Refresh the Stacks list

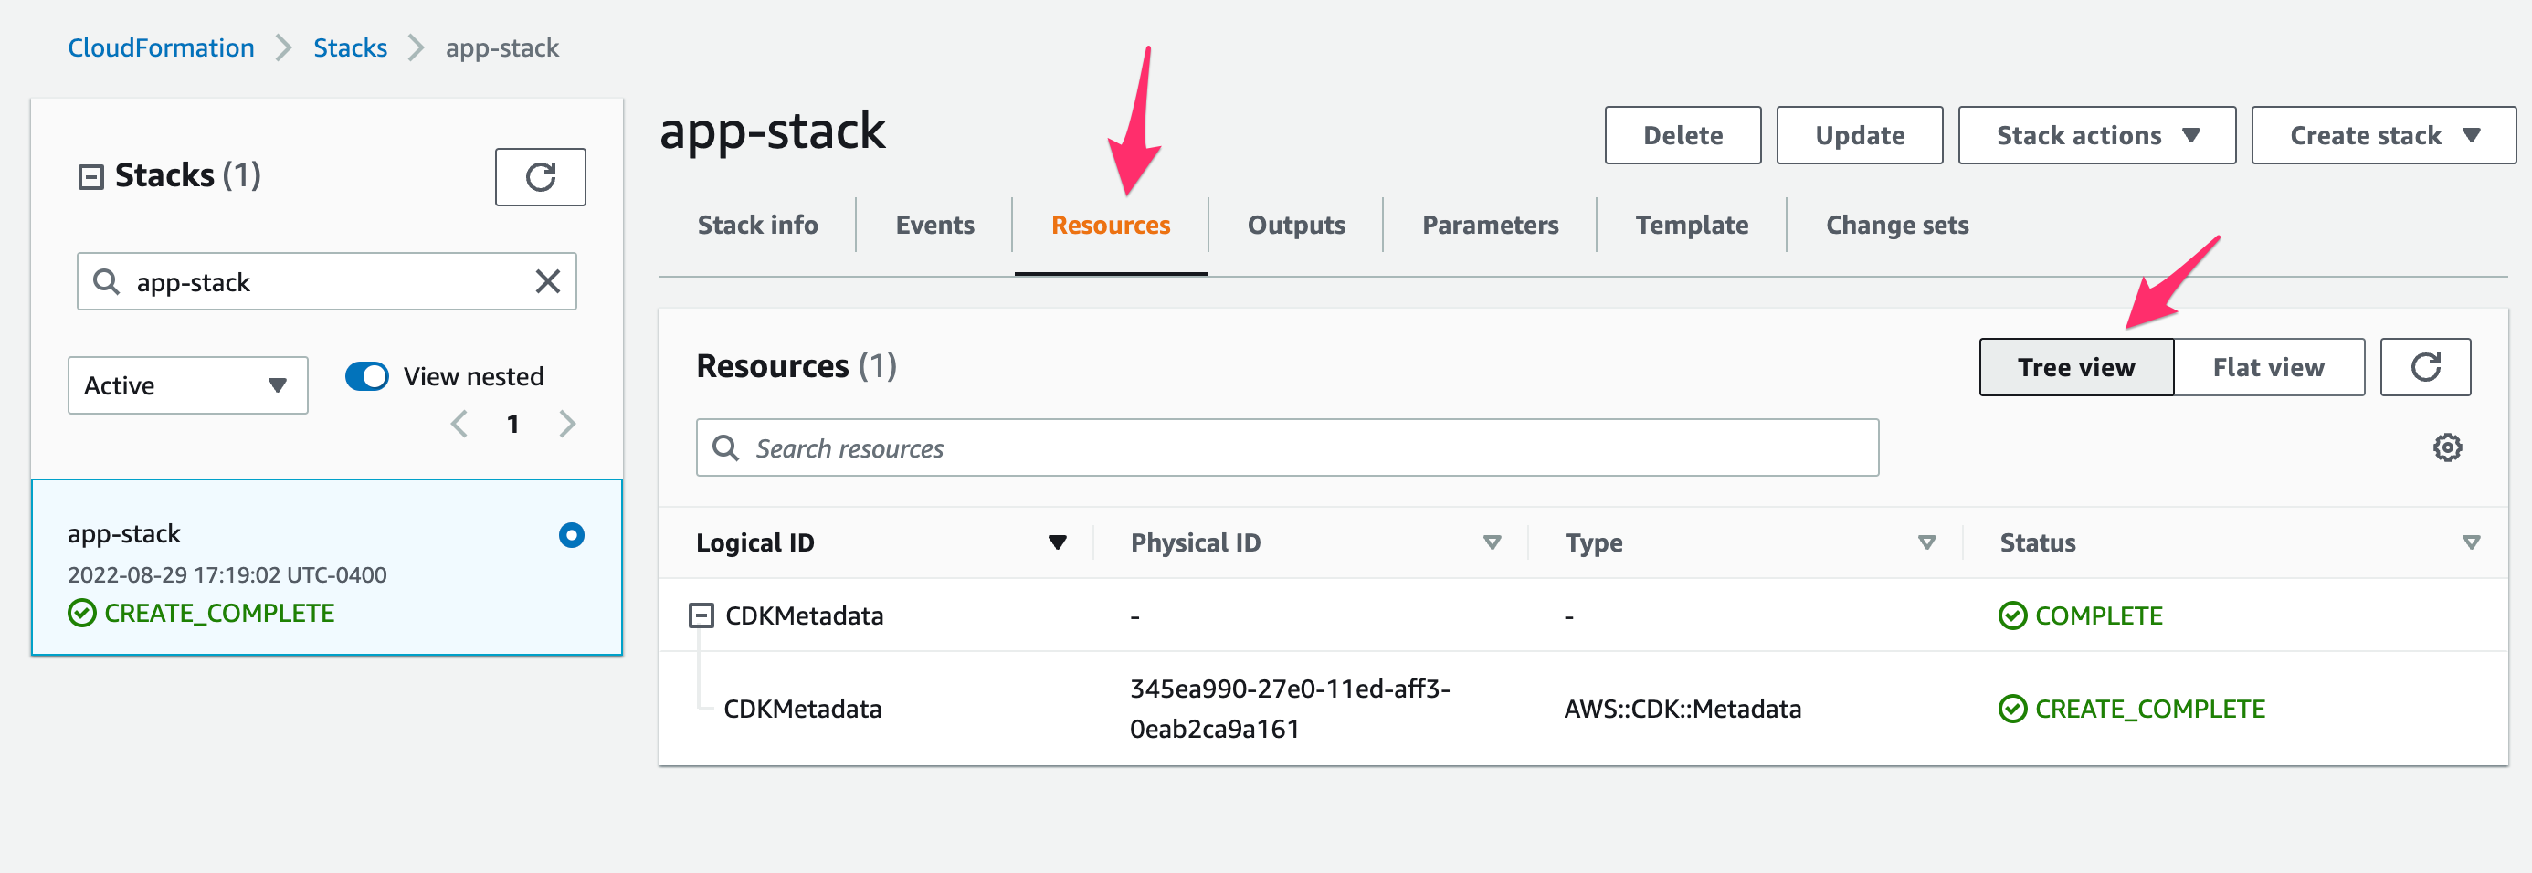[540, 177]
